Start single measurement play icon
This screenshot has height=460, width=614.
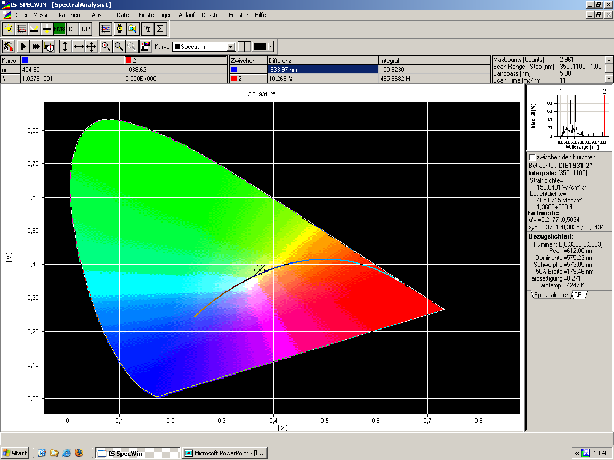pos(23,46)
